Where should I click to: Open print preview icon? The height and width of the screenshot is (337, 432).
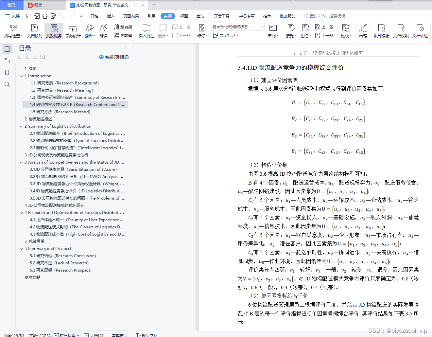pos(53,16)
